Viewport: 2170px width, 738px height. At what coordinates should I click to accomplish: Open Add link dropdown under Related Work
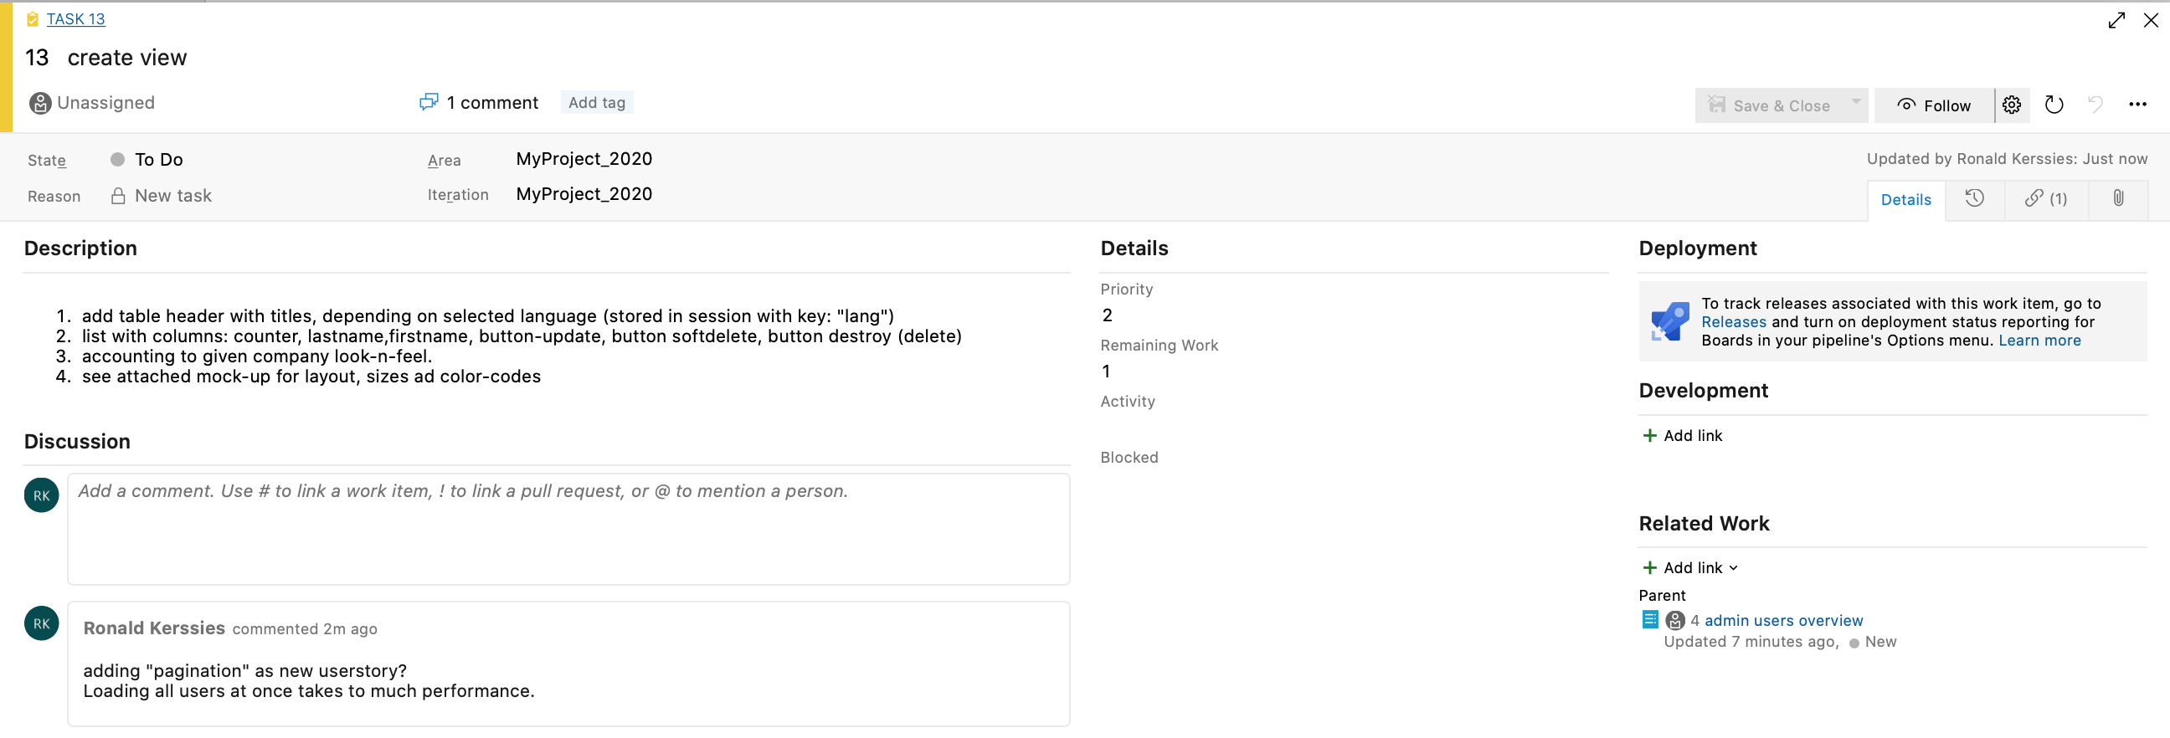(x=1689, y=567)
